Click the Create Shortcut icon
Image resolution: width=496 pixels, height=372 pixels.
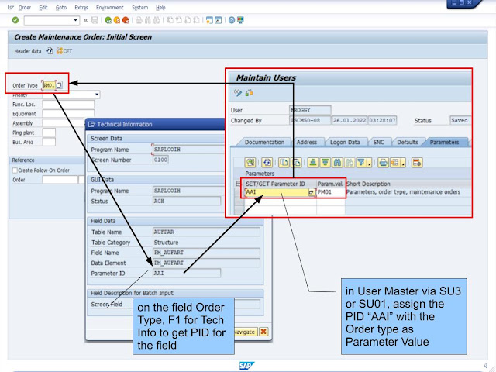219,20
